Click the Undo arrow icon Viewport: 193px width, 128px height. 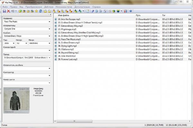13,11
